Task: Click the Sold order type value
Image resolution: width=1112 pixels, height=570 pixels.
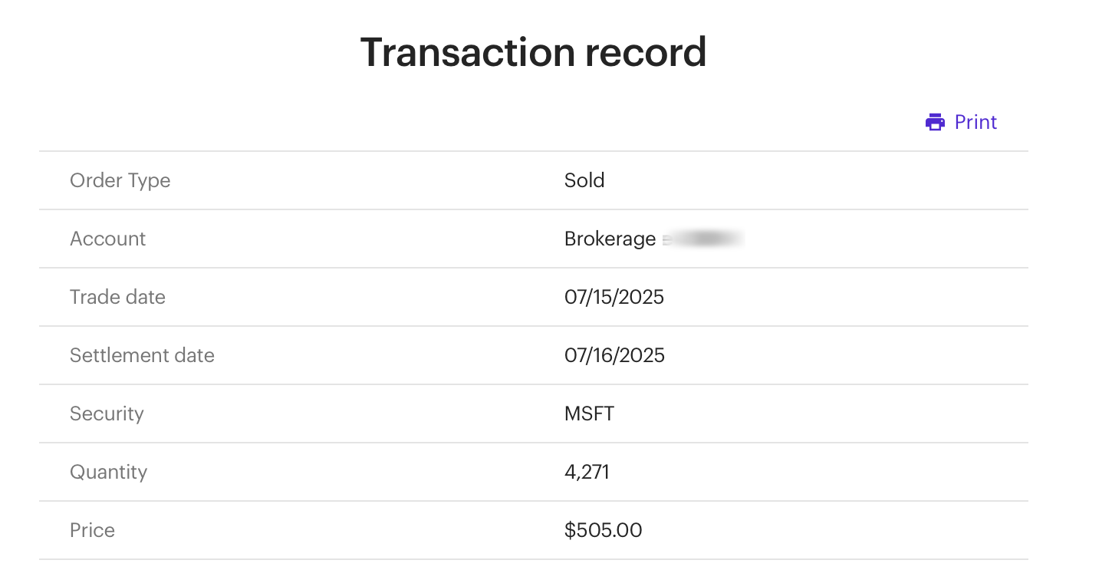Action: (584, 180)
